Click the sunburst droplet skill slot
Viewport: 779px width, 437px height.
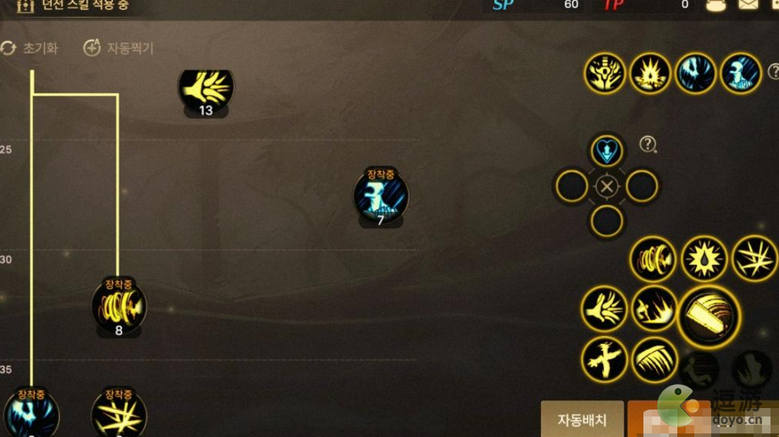[704, 258]
